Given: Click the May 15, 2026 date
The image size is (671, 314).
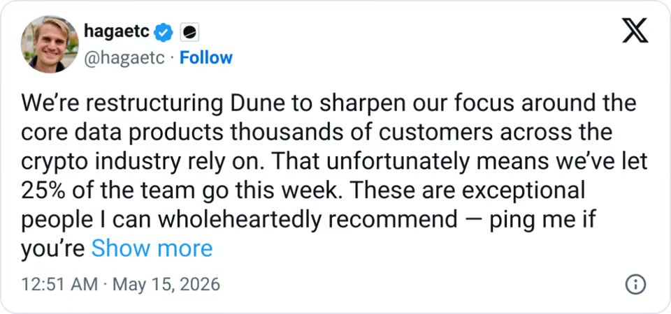Looking at the screenshot, I should click(167, 284).
